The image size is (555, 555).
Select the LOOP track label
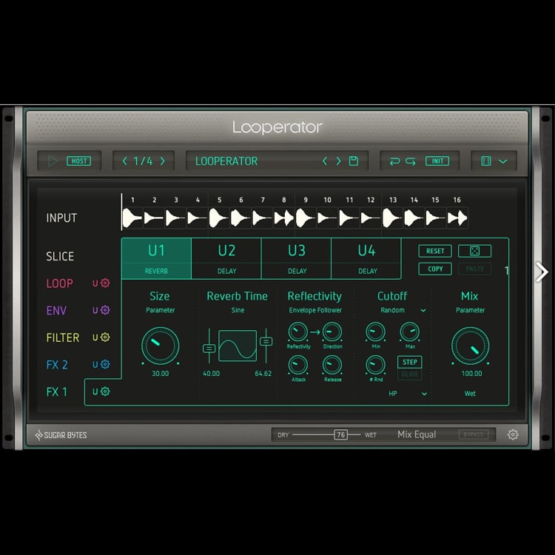point(59,283)
